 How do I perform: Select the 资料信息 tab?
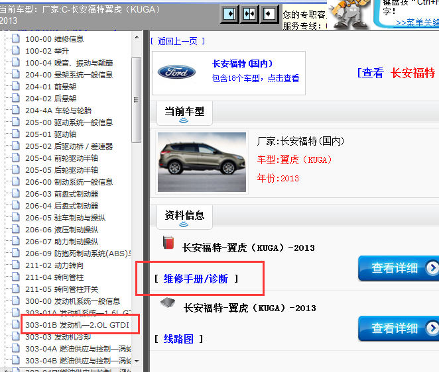pos(184,217)
